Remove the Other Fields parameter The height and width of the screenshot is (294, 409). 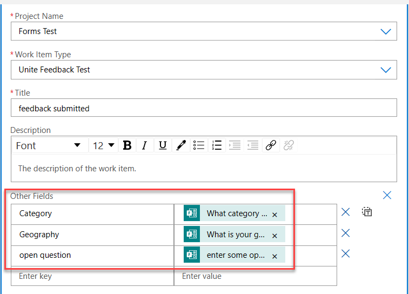[387, 195]
